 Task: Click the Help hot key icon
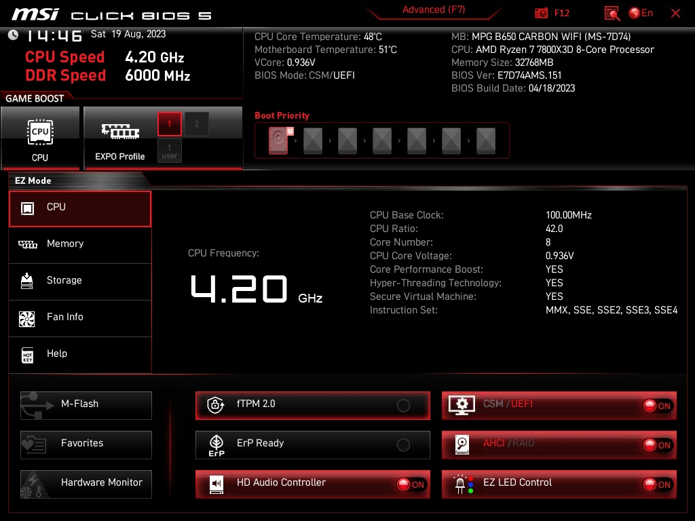[x=27, y=355]
